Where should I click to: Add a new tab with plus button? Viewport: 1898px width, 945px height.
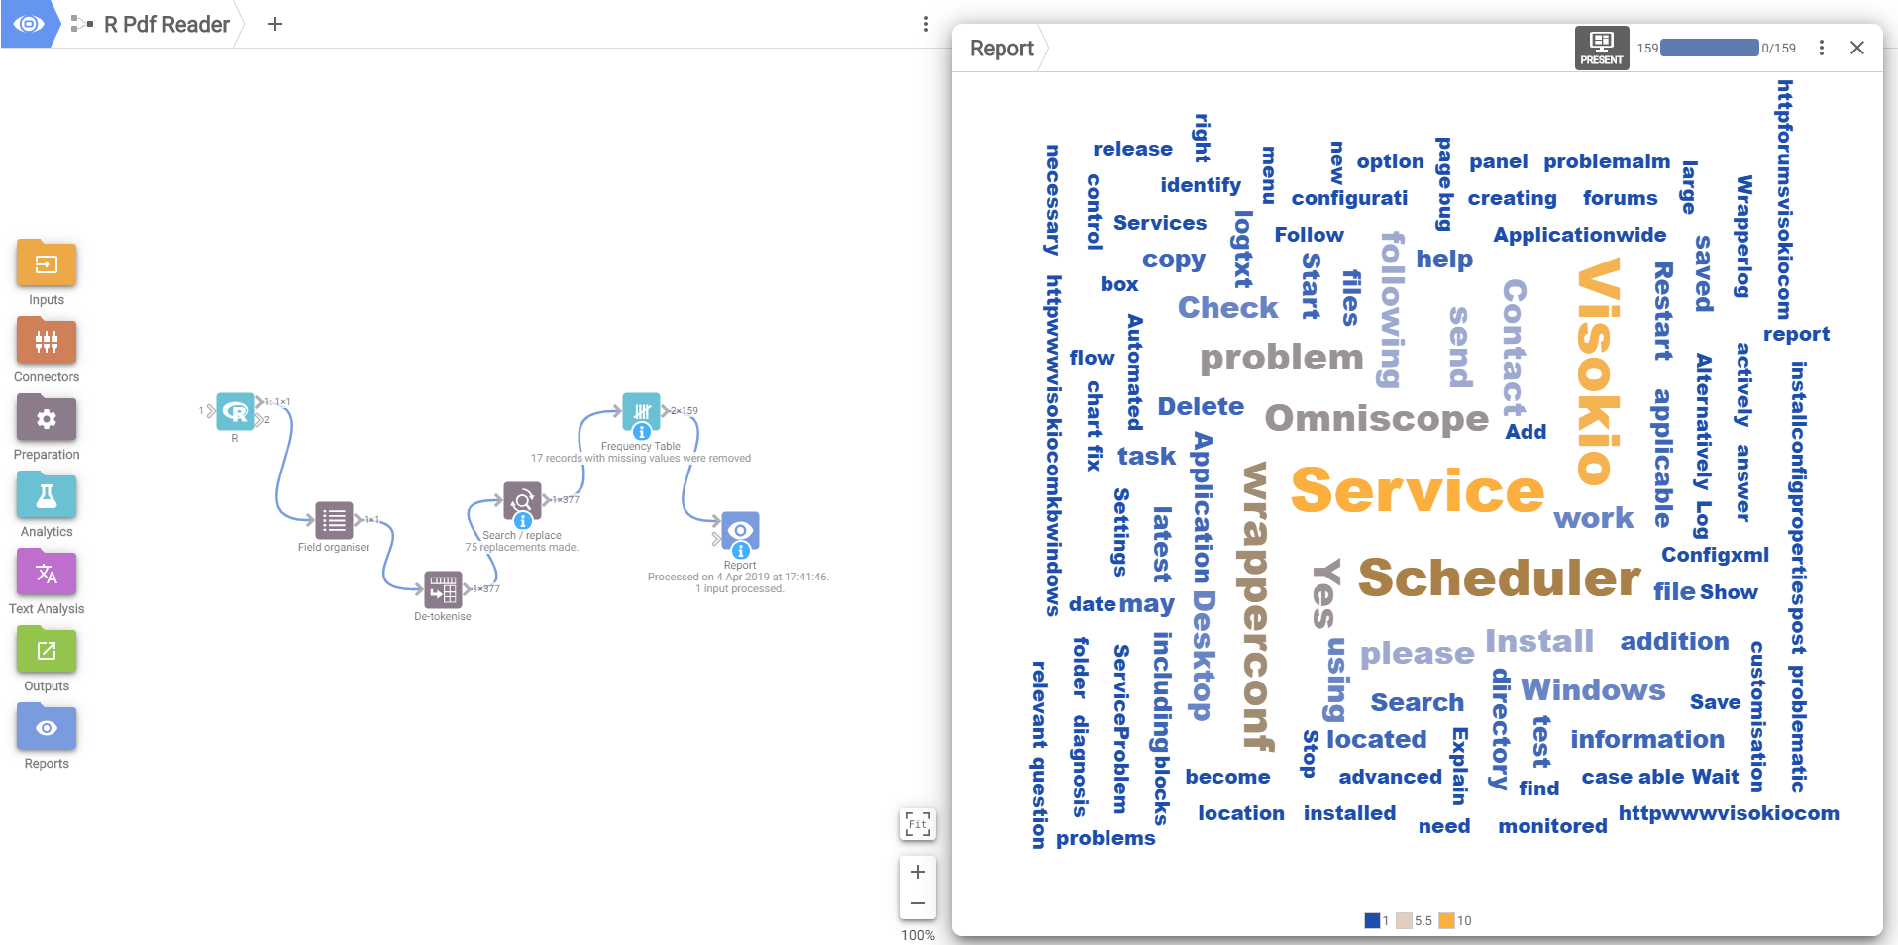click(275, 24)
